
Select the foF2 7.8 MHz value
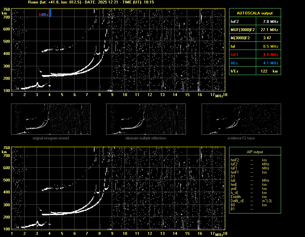pos(270,22)
